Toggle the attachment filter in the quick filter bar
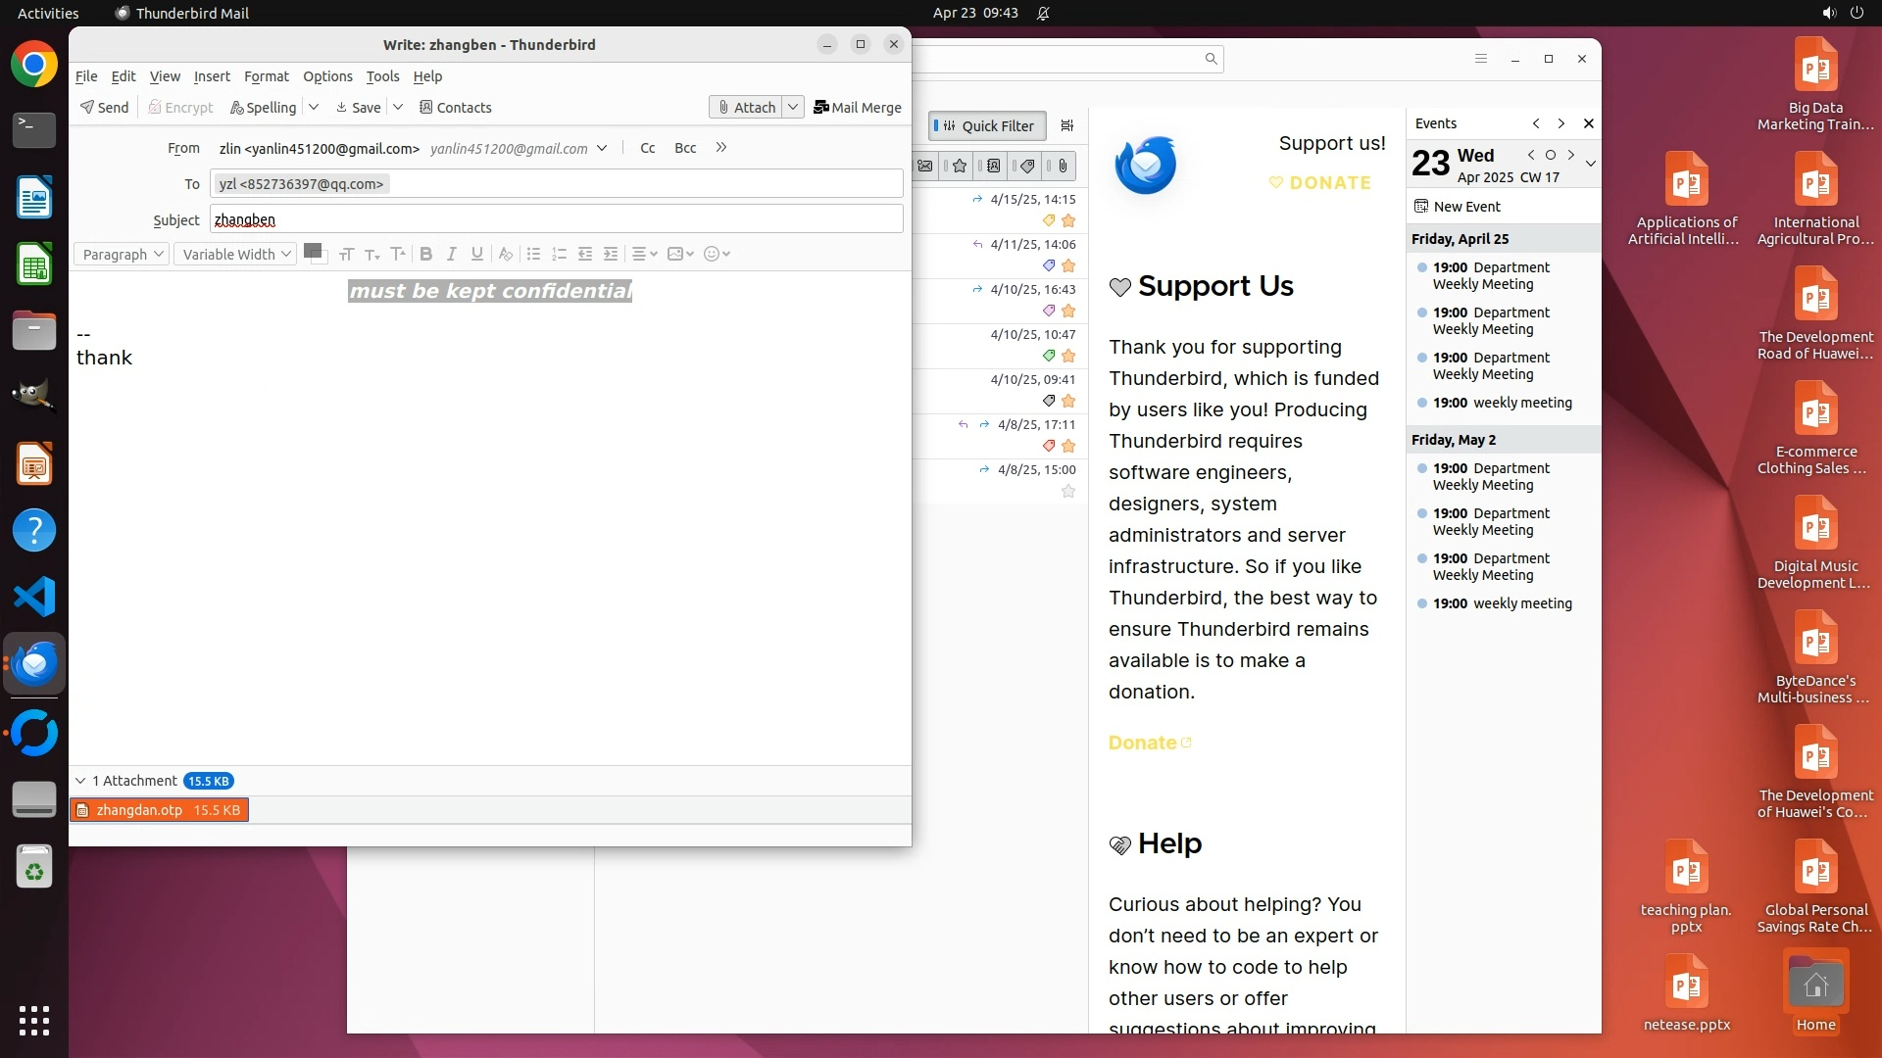Viewport: 1882px width, 1058px height. [1063, 166]
